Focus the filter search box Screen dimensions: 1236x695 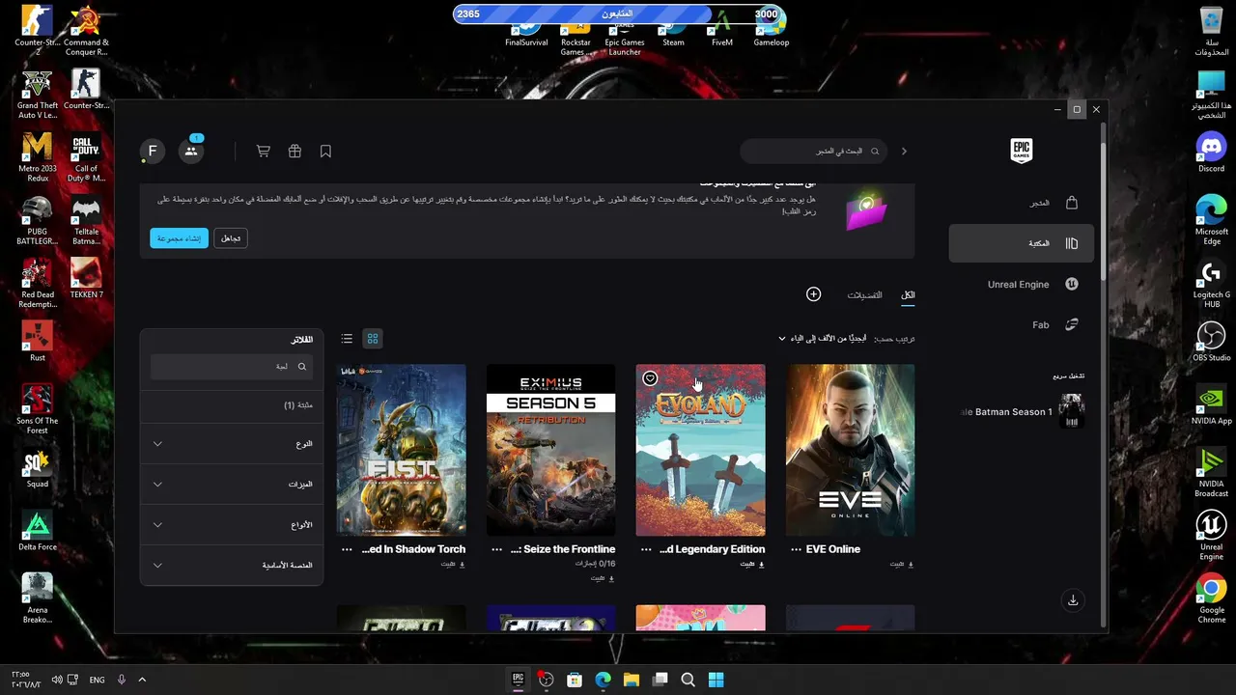click(232, 367)
